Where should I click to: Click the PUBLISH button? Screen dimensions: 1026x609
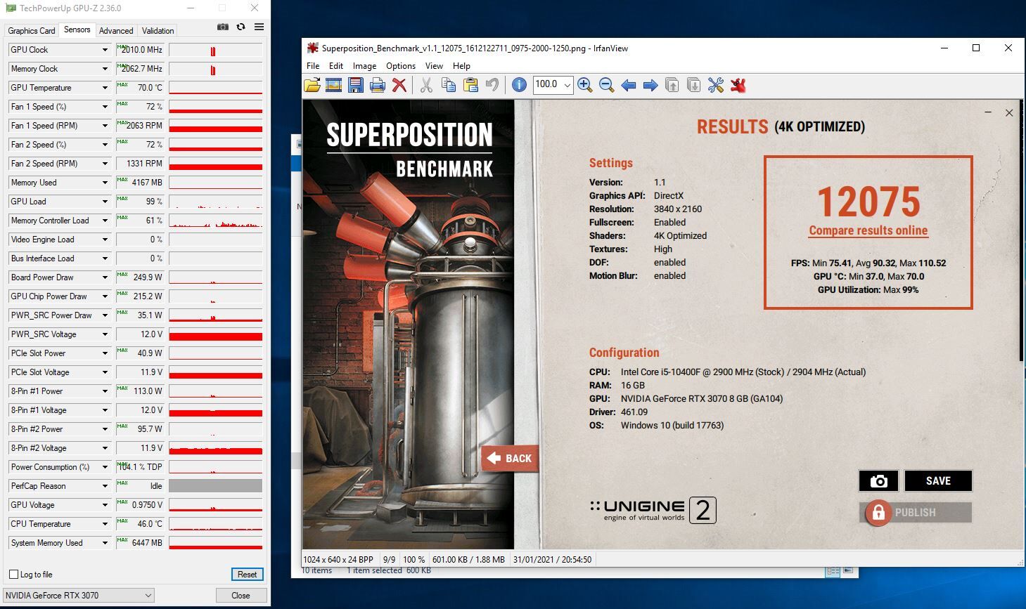[x=916, y=513]
